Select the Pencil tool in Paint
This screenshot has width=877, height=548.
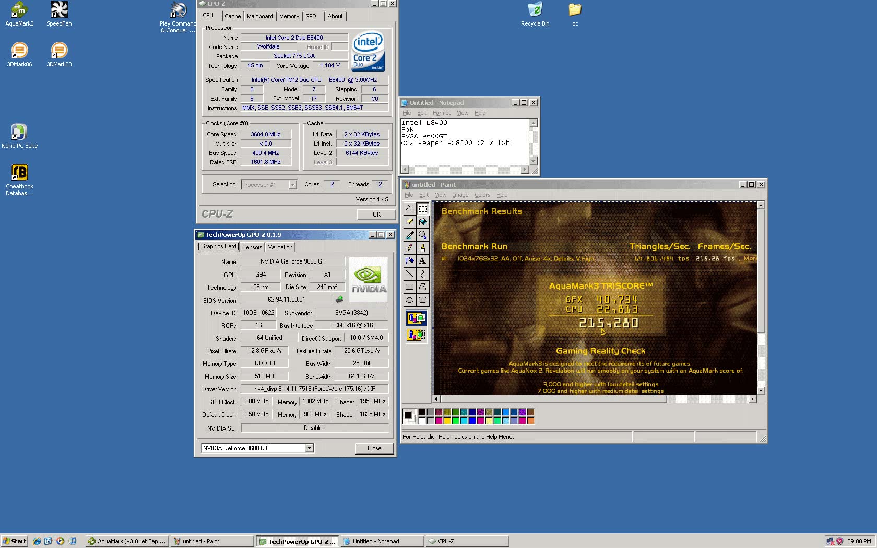[x=410, y=248]
